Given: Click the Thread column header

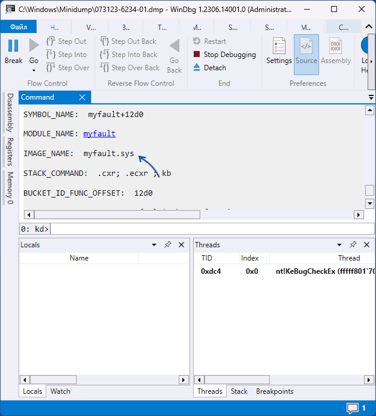Looking at the screenshot, I should click(349, 258).
